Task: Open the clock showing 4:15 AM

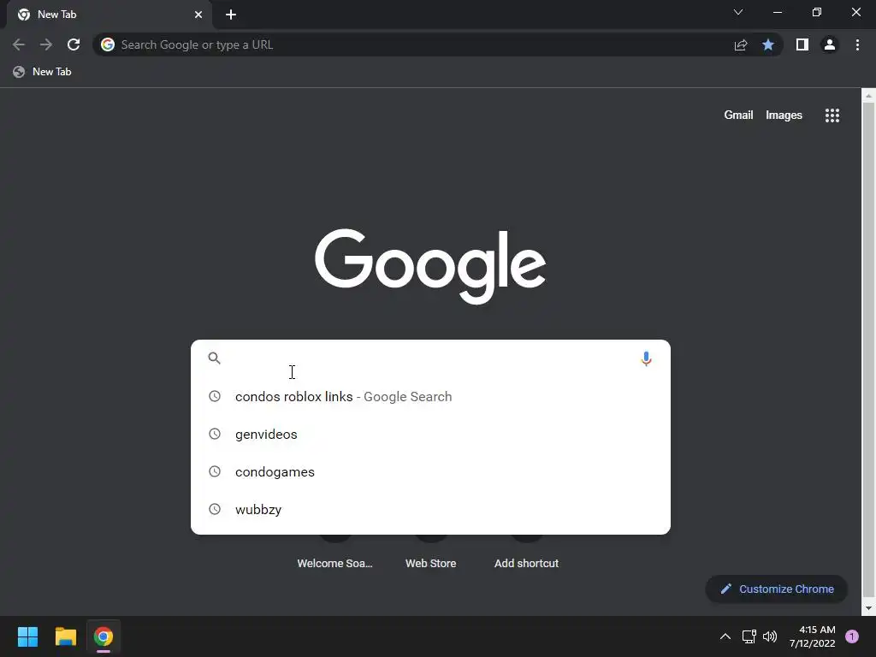Action: click(813, 636)
